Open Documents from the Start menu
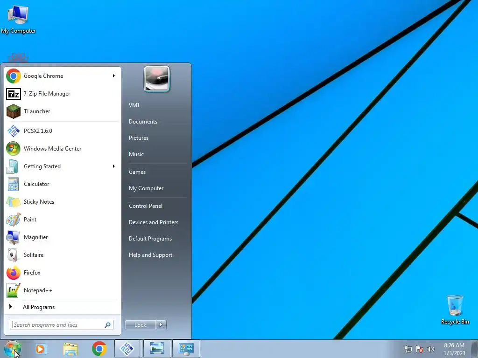478x358 pixels. point(143,122)
